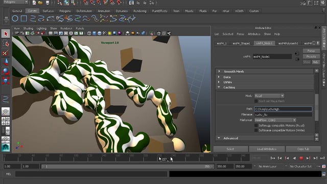Switch to the Curves shelf tab
The height and width of the screenshot is (184, 327).
tap(32, 11)
